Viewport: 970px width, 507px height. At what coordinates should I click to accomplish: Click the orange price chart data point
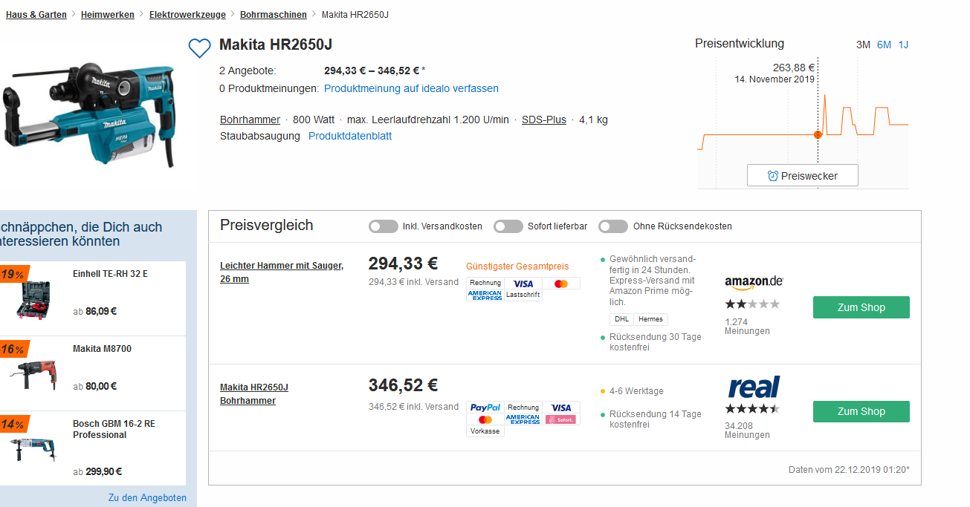818,134
